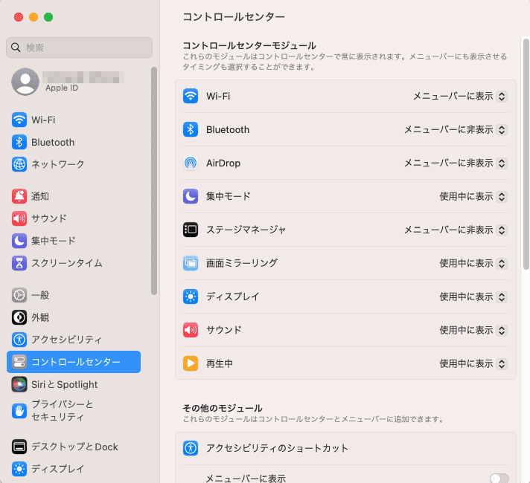
Task: Click アクセシビリティのショートカット module icon
Action: point(191,448)
